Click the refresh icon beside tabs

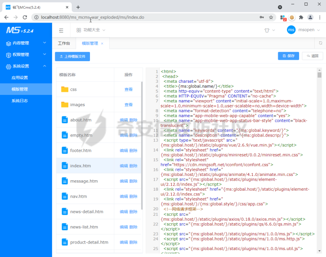pyautogui.click(x=320, y=43)
